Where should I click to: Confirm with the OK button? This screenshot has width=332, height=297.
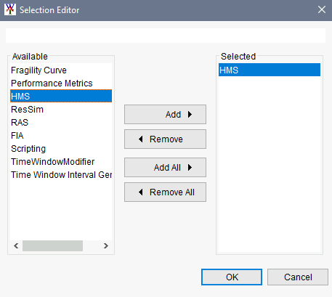(x=232, y=277)
